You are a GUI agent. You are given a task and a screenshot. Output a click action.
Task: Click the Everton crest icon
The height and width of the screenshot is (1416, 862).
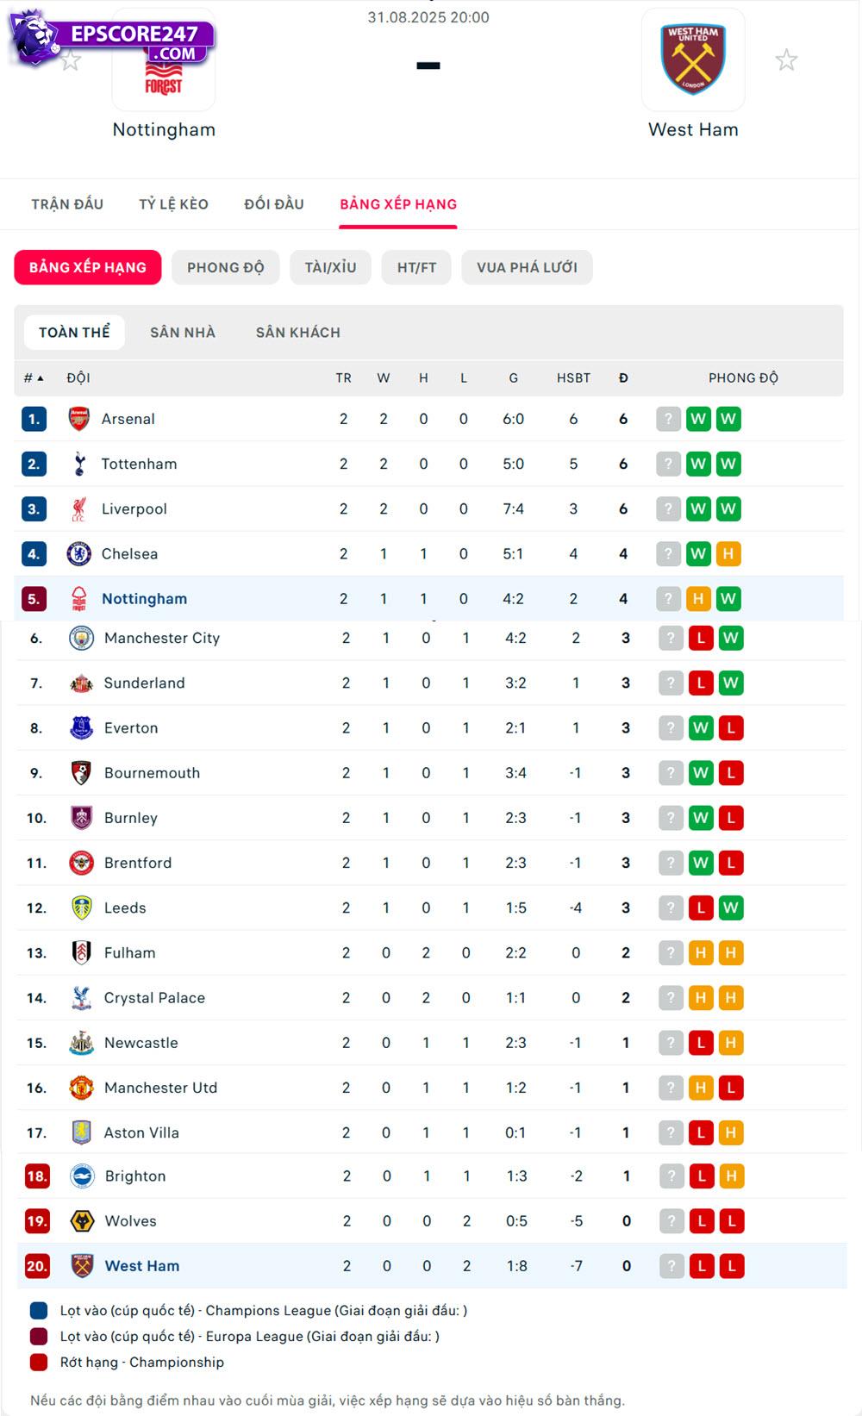82,727
